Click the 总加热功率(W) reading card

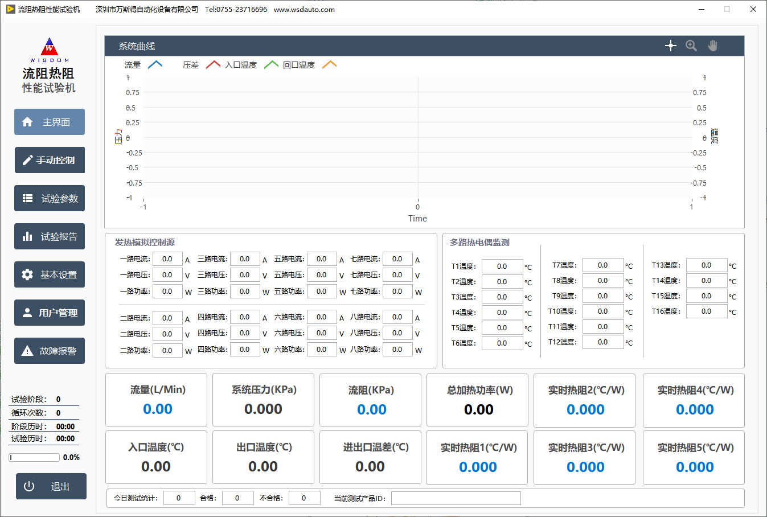tap(477, 400)
